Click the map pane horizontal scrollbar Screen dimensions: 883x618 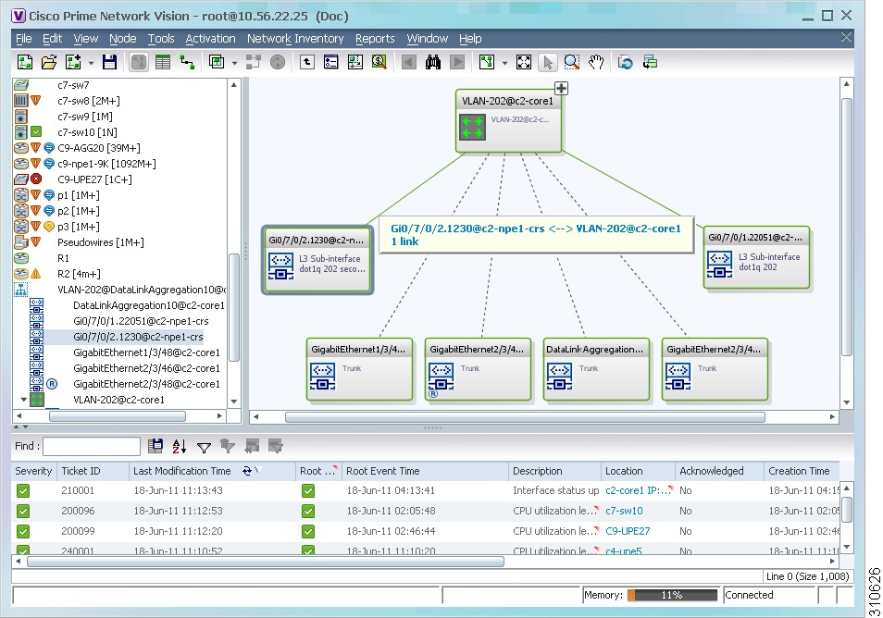click(525, 417)
